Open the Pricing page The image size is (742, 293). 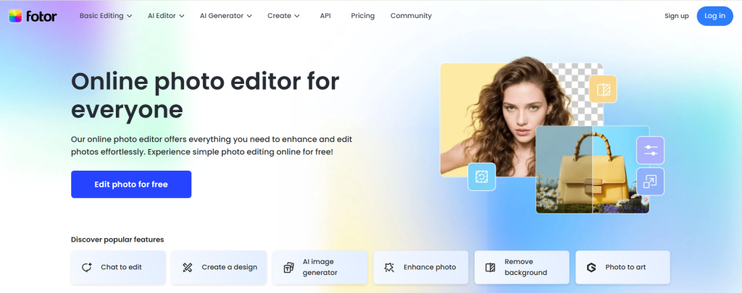click(362, 16)
